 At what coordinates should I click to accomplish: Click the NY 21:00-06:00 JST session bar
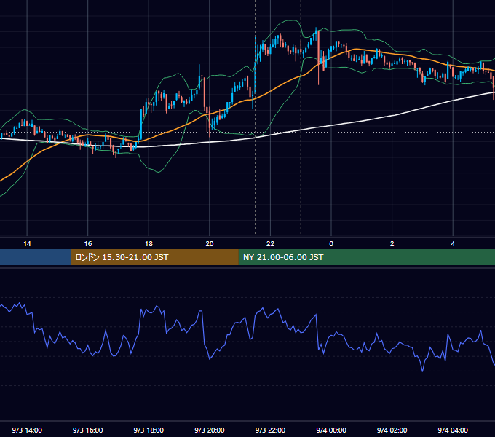[x=366, y=257]
